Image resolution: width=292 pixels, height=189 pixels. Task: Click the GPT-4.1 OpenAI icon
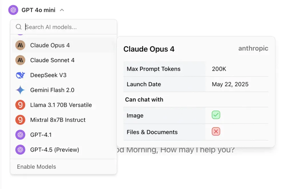(20, 135)
